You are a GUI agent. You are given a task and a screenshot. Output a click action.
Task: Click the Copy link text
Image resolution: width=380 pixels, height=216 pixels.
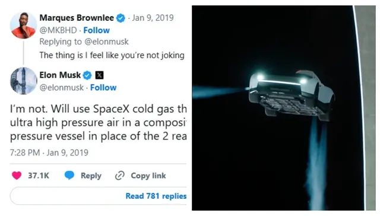pos(148,176)
